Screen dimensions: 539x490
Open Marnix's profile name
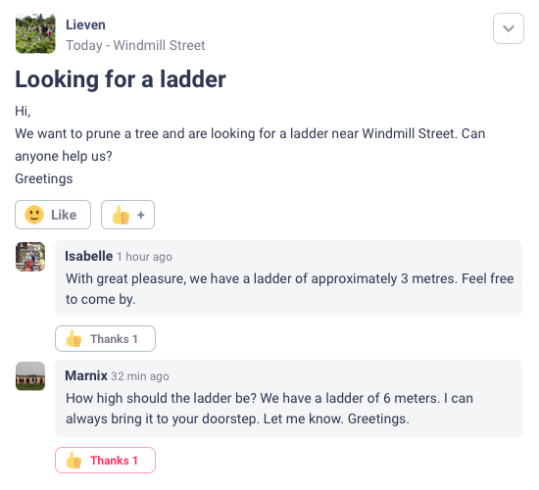(86, 375)
